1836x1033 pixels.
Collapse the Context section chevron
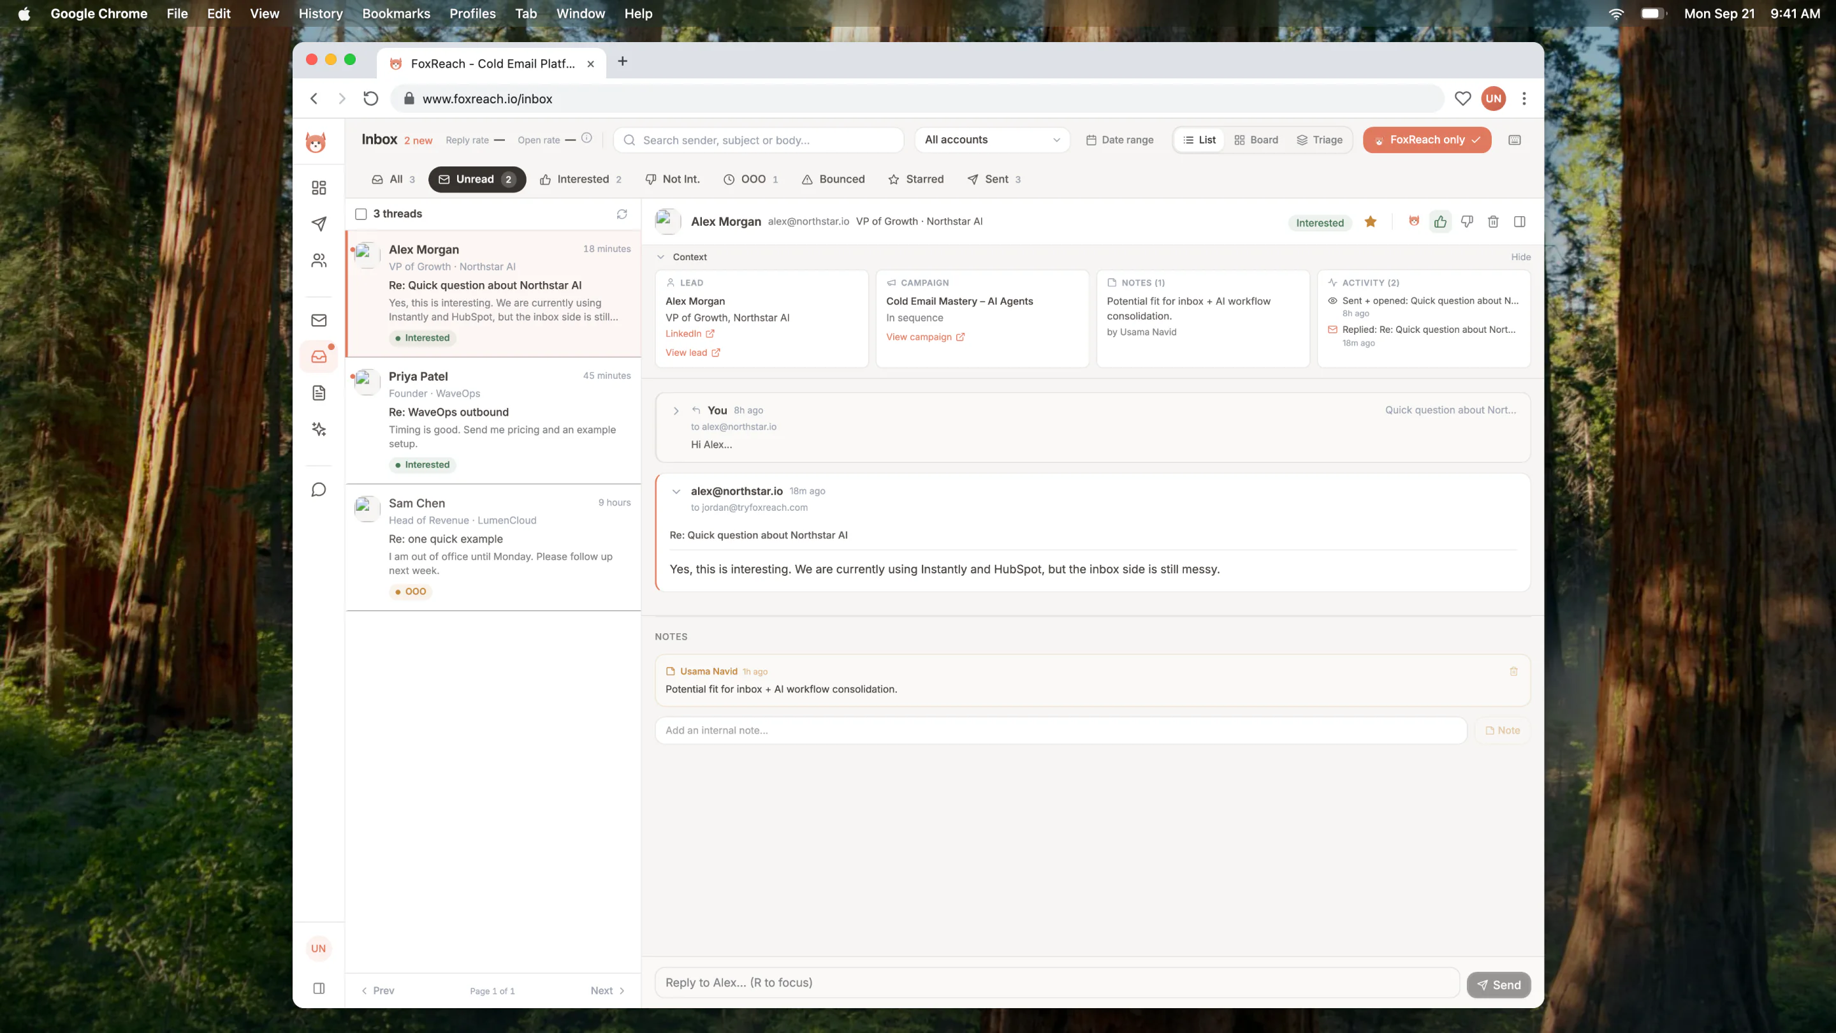pos(660,258)
